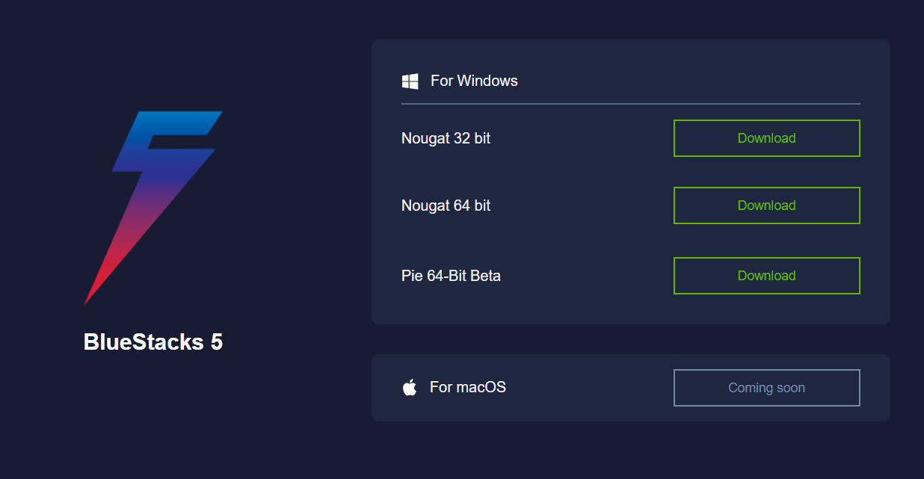
Task: Click empty space right of For Windows heading
Action: tap(688, 81)
